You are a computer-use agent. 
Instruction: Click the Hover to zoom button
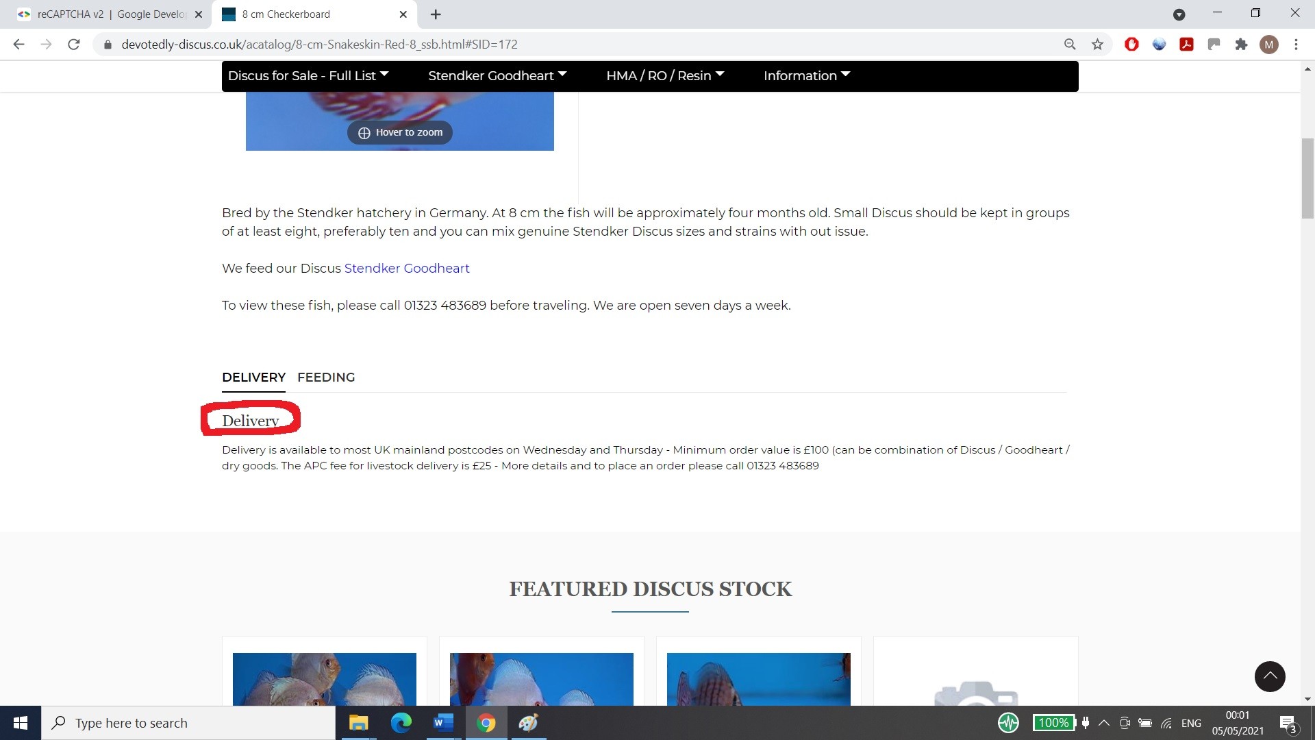[x=400, y=132]
